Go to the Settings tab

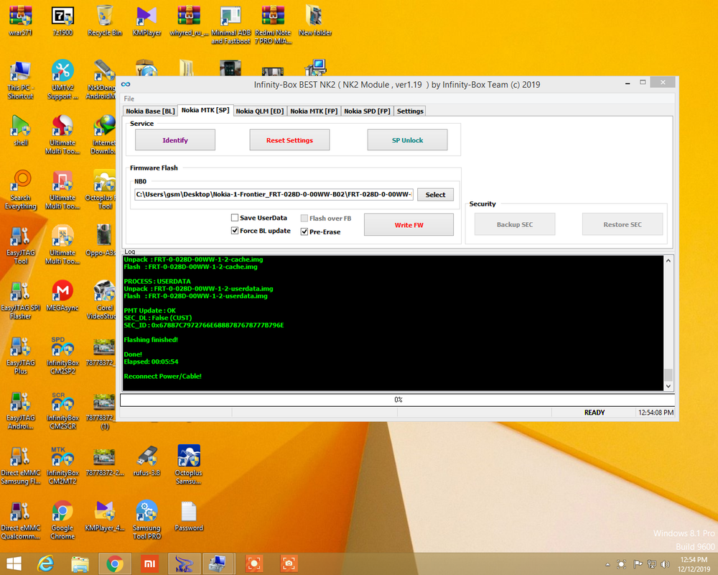click(x=410, y=111)
